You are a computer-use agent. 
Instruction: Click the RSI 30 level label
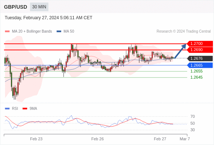tap(193, 130)
